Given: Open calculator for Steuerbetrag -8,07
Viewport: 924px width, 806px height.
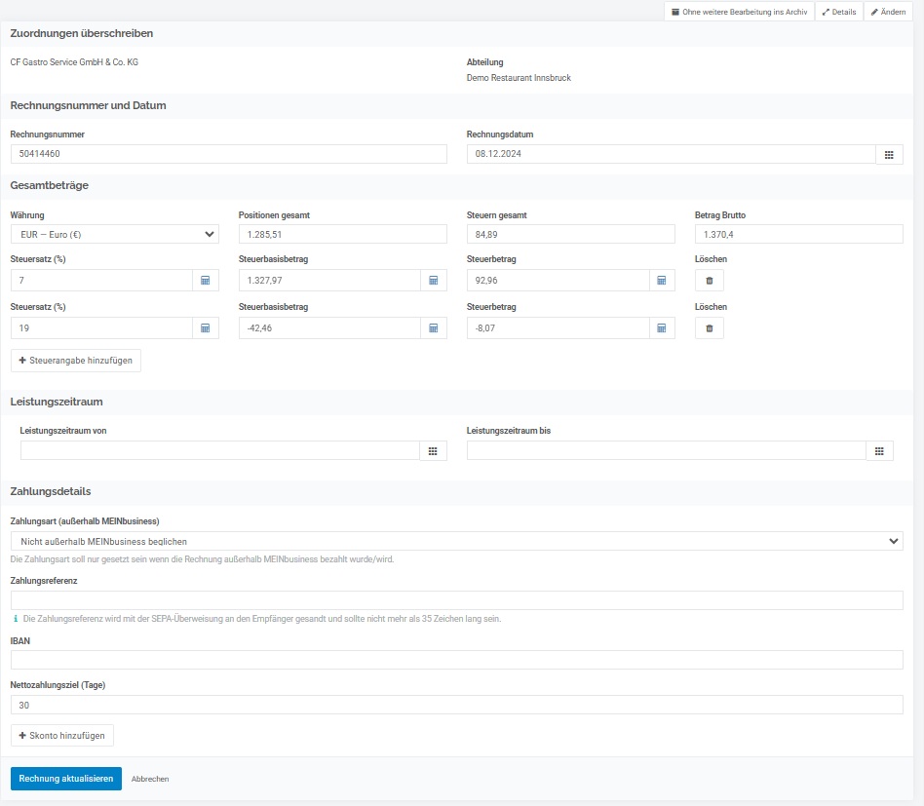Looking at the screenshot, I should 661,328.
